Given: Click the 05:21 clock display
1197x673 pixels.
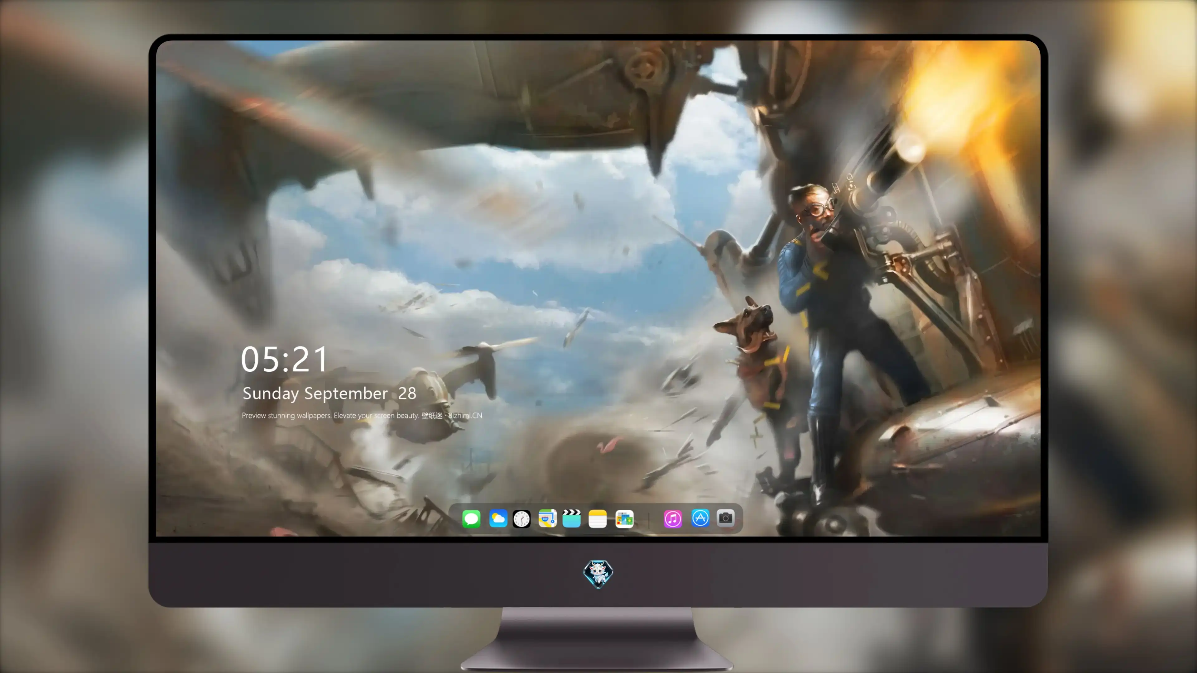Looking at the screenshot, I should coord(284,359).
